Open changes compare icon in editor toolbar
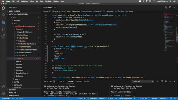 click(x=166, y=7)
